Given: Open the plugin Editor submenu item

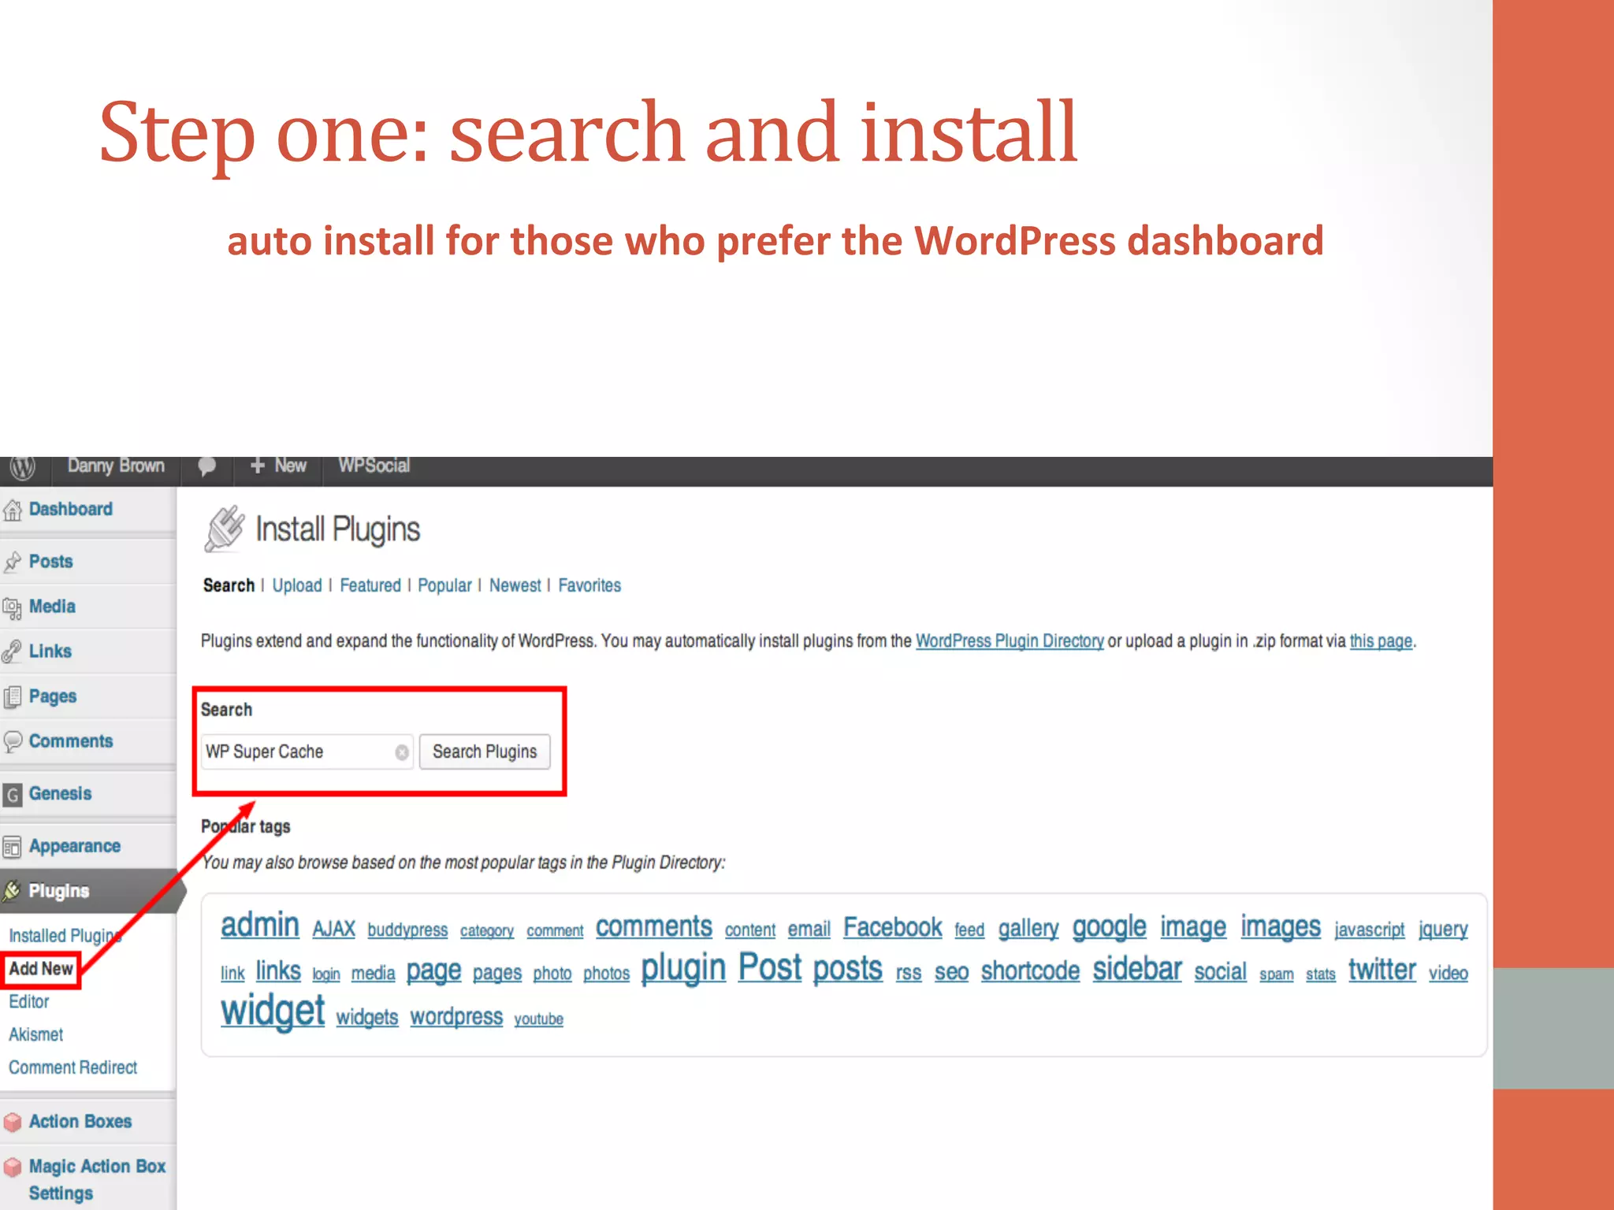Looking at the screenshot, I should [x=29, y=1001].
